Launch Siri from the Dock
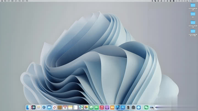Image resolution: width=198 pixels, height=111 pixels. (34, 107)
